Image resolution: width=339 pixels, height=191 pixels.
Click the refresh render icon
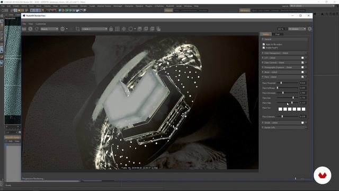pyautogui.click(x=37, y=29)
